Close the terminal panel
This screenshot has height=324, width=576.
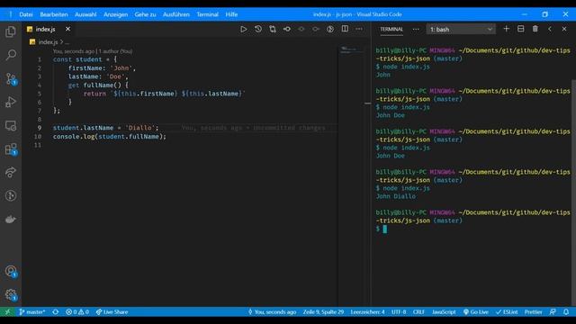click(564, 29)
